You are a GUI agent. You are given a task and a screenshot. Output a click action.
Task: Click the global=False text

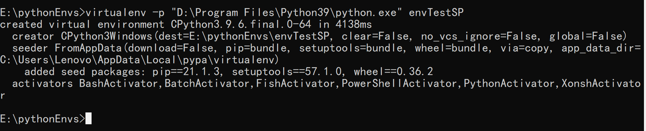586,36
